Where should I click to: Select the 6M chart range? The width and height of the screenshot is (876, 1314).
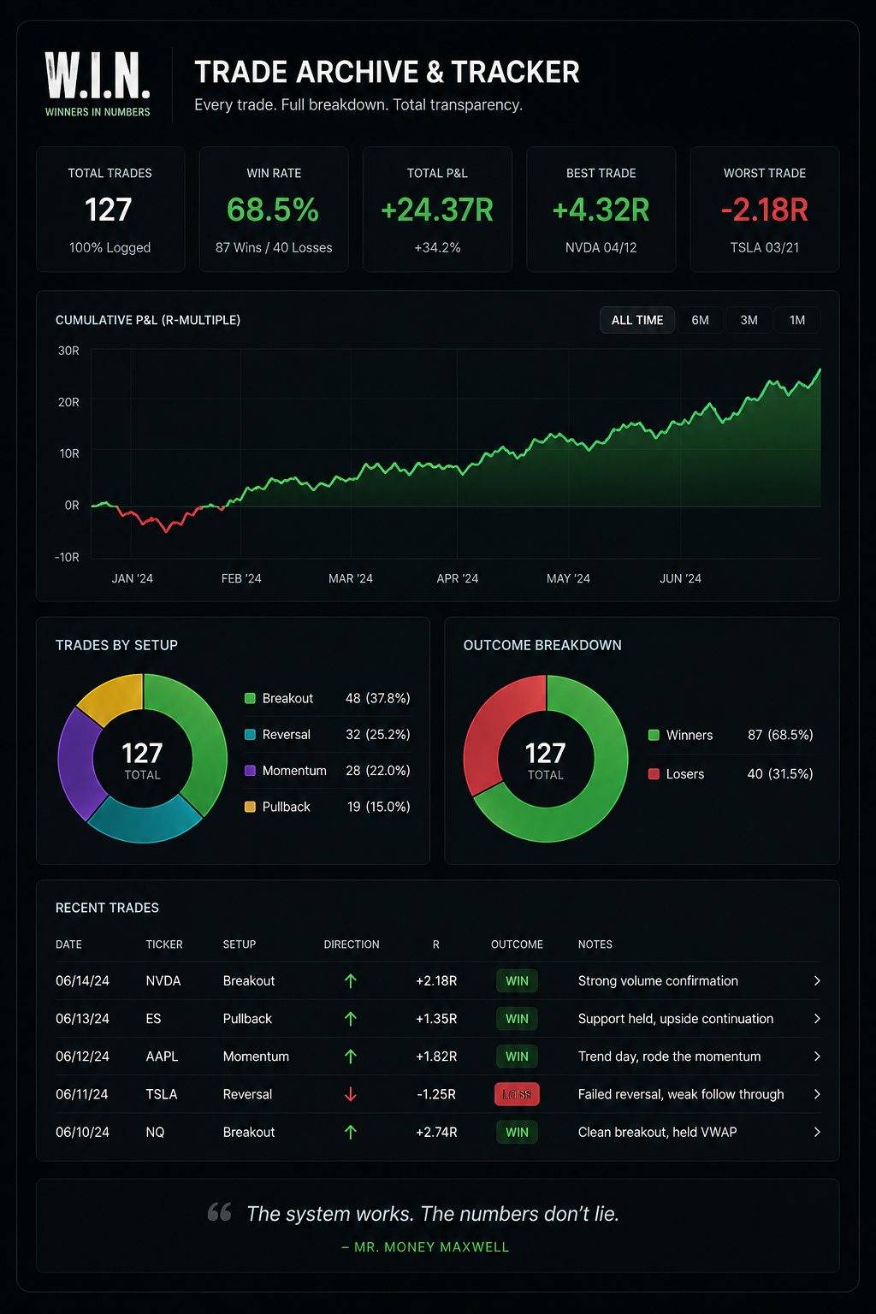pyautogui.click(x=700, y=320)
